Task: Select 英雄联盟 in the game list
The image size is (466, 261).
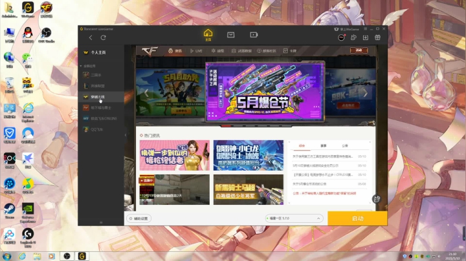Action: coord(101,86)
